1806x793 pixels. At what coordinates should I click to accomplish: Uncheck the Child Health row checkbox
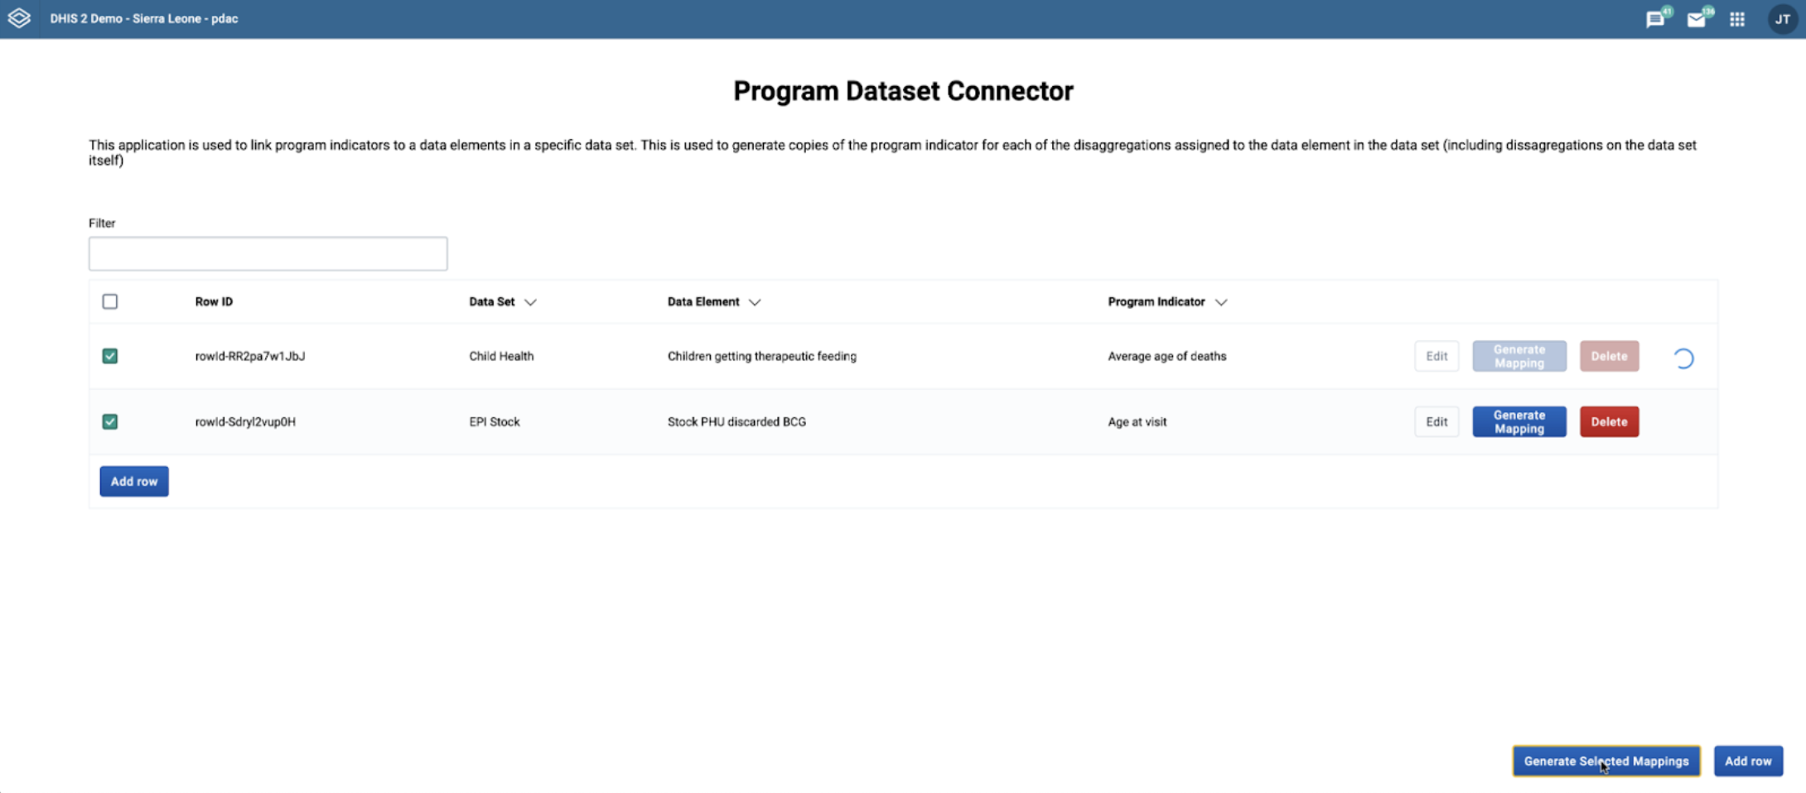tap(110, 356)
